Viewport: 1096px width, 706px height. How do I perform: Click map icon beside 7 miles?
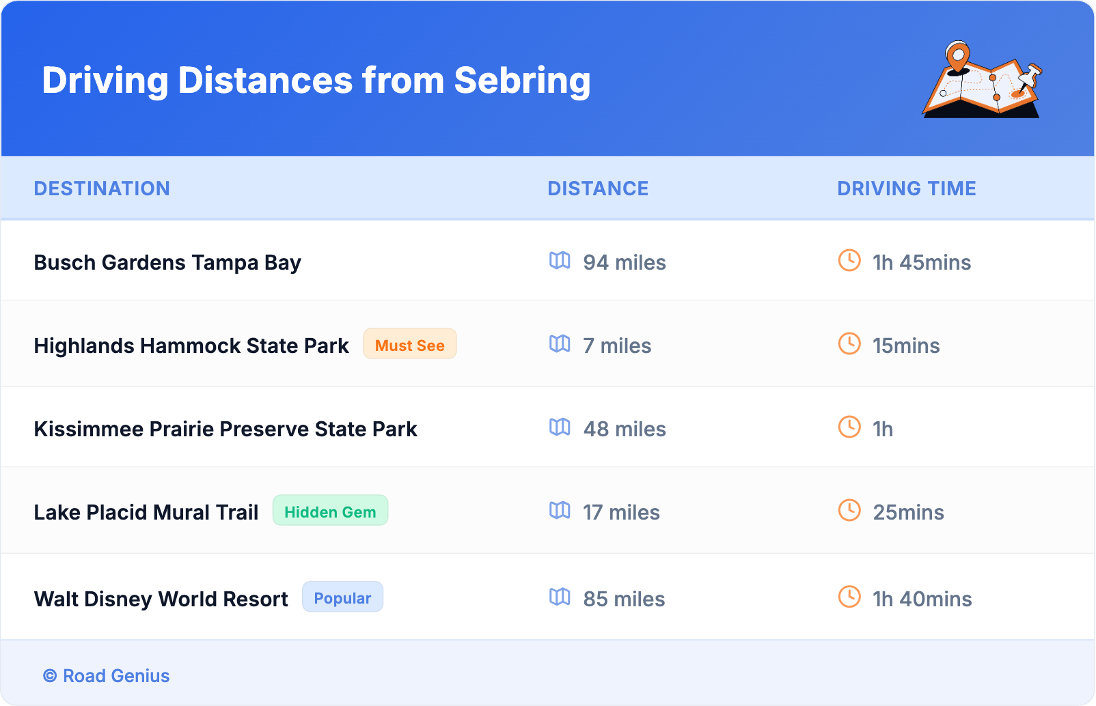tap(560, 344)
